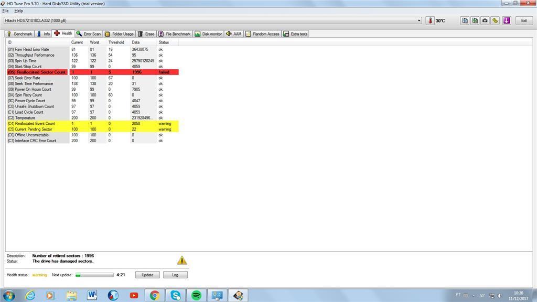Click the Current column header
This screenshot has width=537, height=302.
[x=79, y=42]
